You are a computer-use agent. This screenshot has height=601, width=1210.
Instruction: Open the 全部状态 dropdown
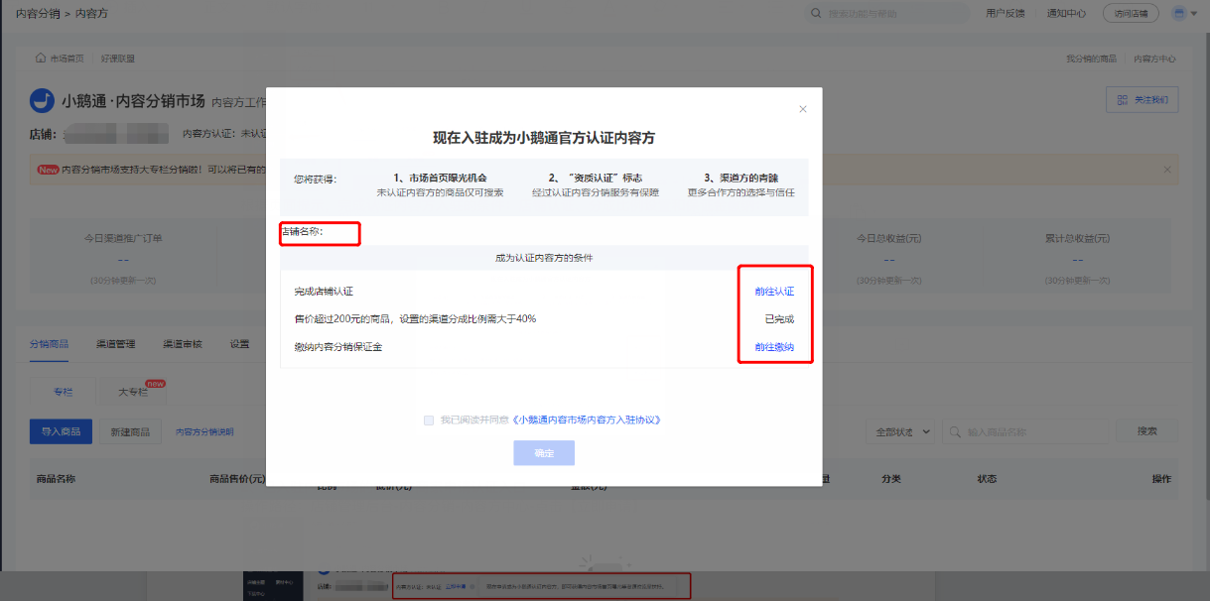pos(900,431)
